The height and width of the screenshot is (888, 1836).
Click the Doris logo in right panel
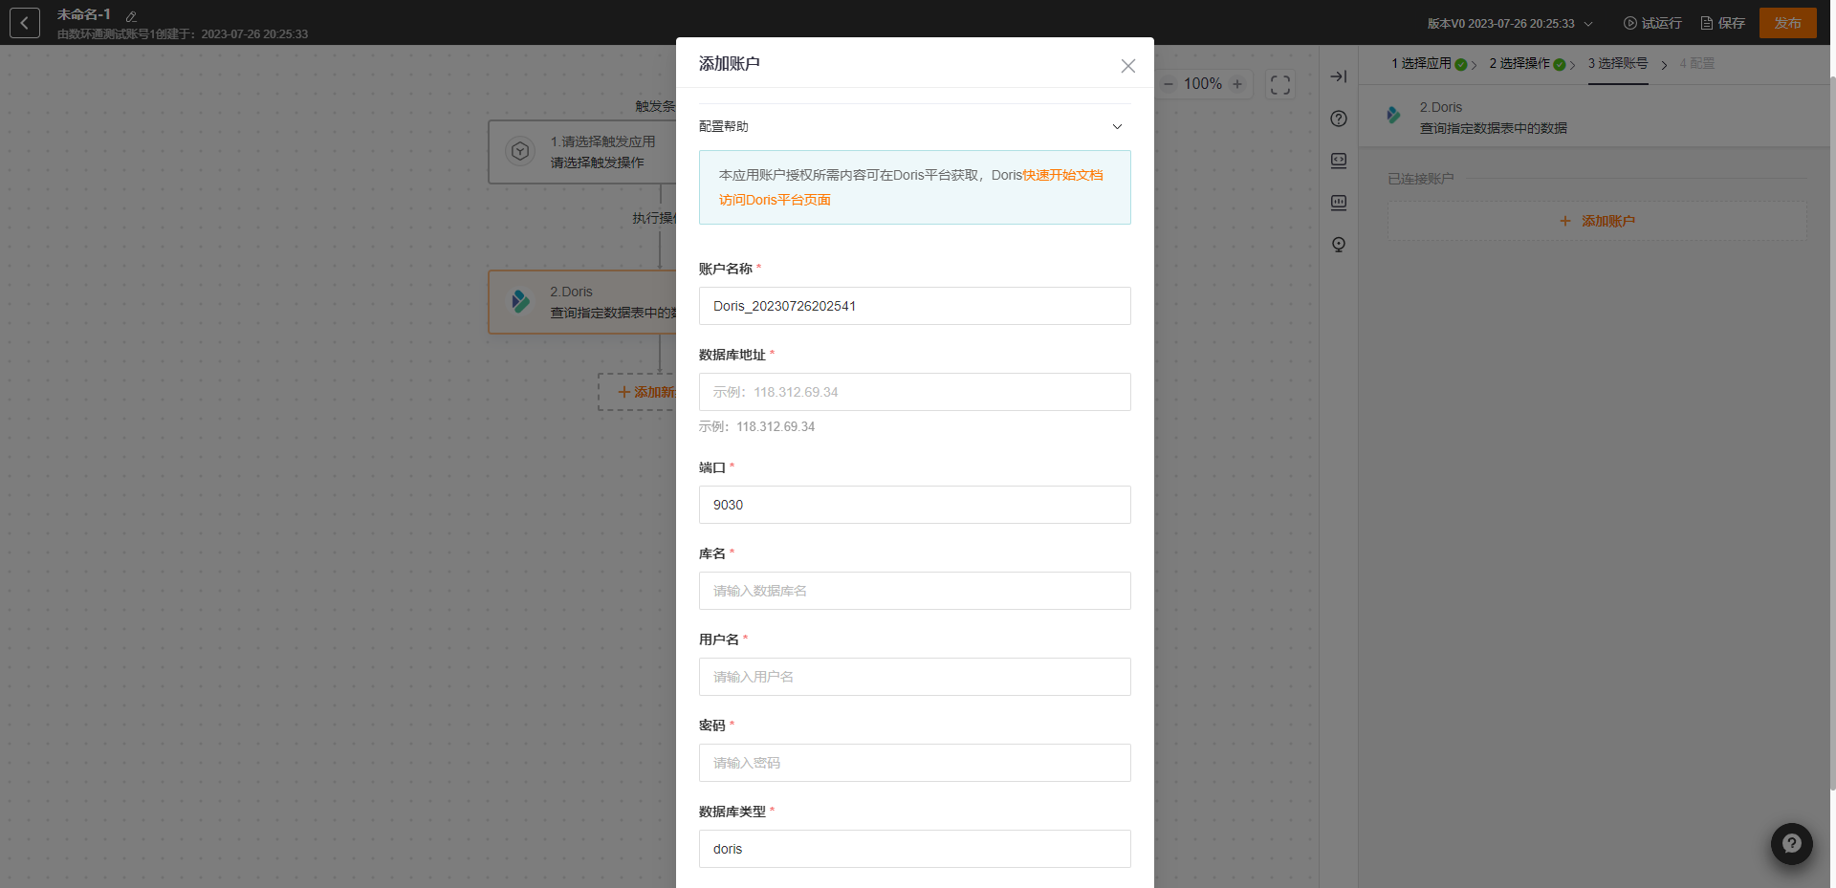pyautogui.click(x=1393, y=115)
